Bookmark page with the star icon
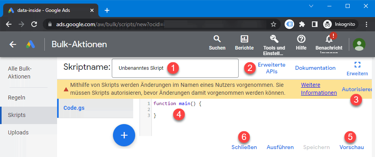 274,24
